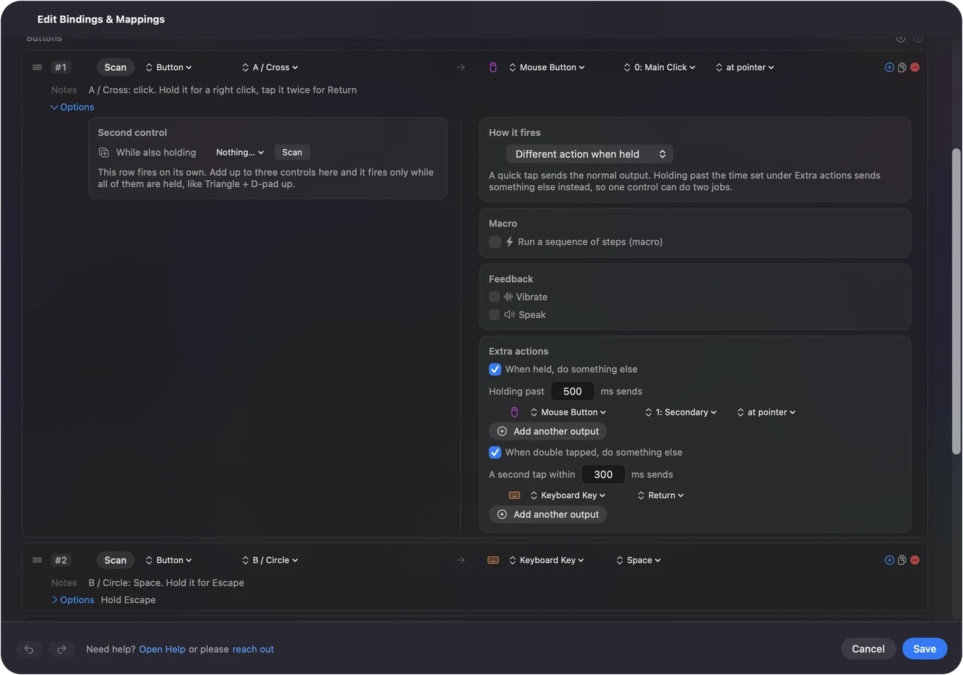Collapse Options for row #1
The image size is (963, 675).
(x=72, y=107)
